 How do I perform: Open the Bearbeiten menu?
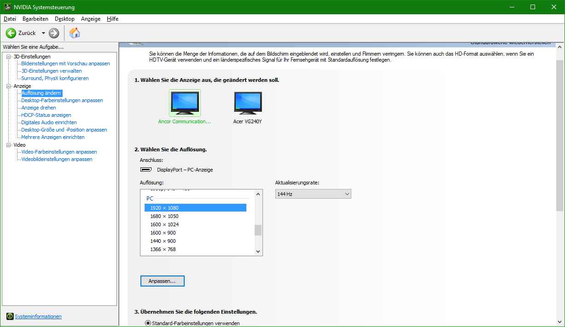pos(35,19)
